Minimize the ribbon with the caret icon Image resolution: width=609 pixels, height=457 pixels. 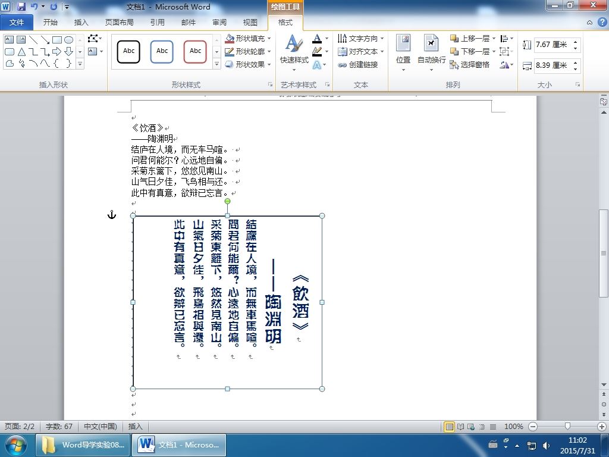pyautogui.click(x=589, y=23)
